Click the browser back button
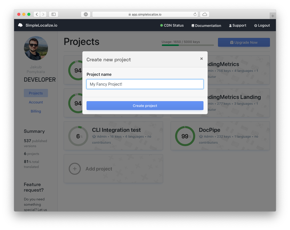Viewport: 290px width, 230px height. (37, 14)
